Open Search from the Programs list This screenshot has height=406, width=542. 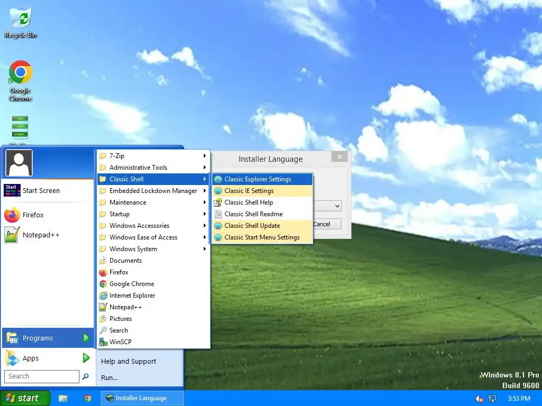pyautogui.click(x=153, y=330)
